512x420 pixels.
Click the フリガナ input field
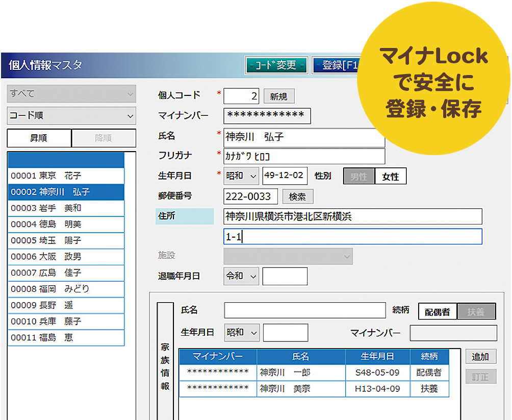click(x=304, y=156)
